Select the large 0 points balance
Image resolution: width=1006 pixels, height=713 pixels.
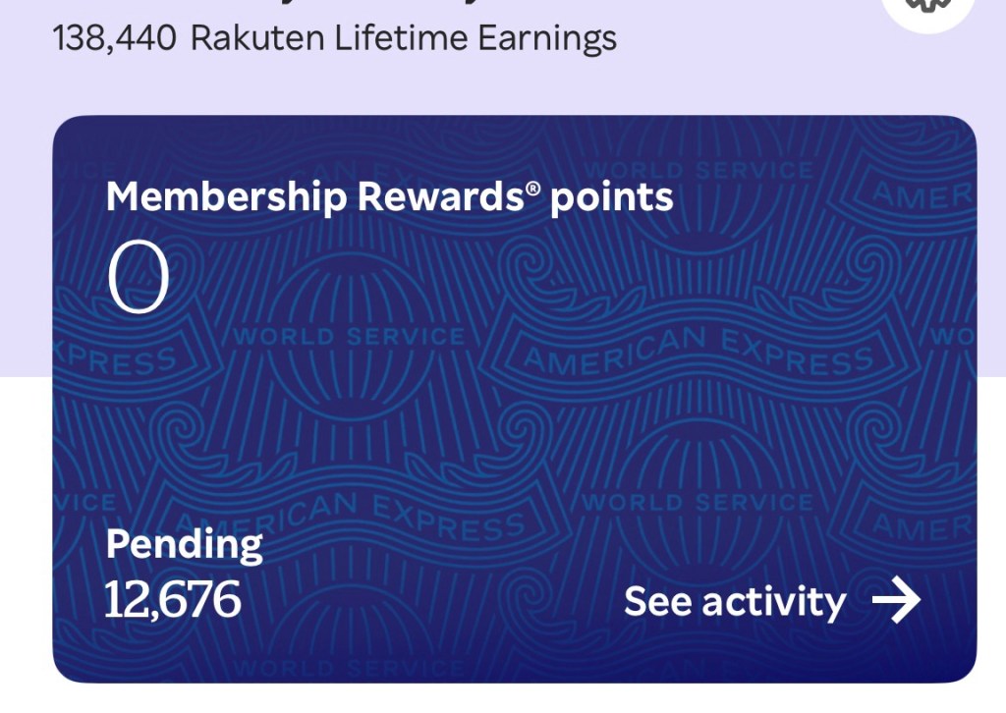tap(139, 279)
